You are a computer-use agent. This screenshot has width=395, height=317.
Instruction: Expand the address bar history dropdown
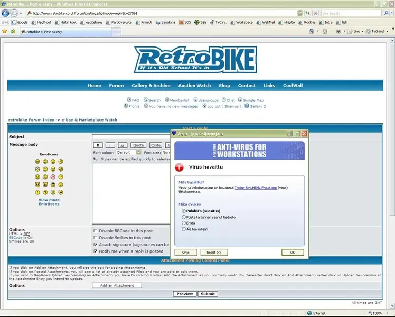300,13
